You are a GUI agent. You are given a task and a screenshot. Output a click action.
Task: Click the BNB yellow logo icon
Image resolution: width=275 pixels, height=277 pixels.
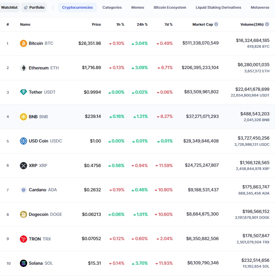tap(24, 117)
